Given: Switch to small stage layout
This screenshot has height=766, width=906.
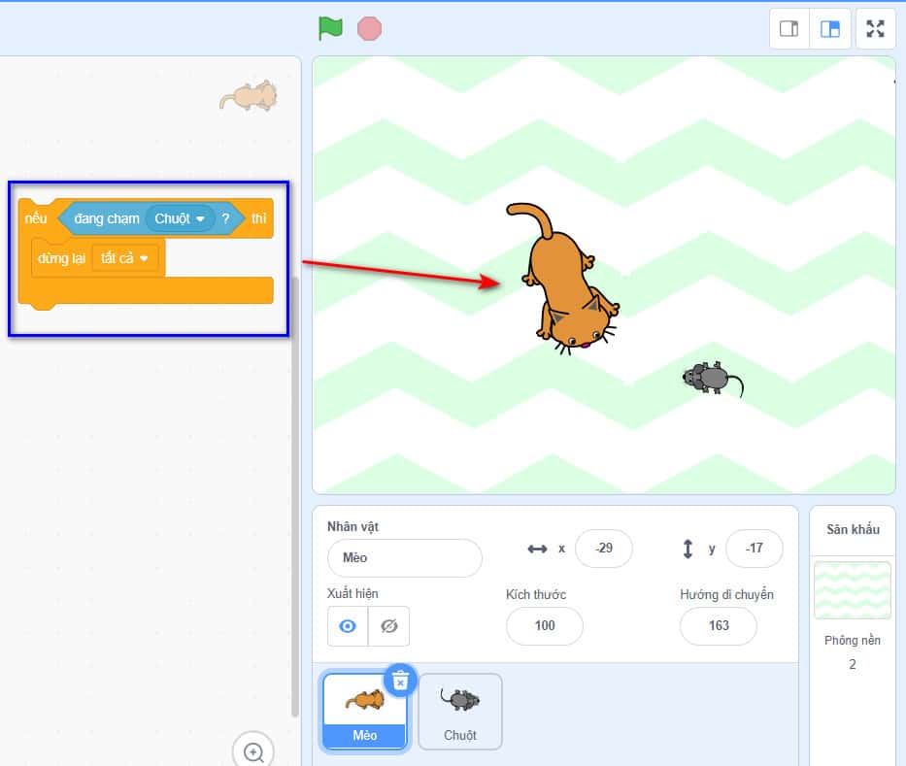Looking at the screenshot, I should click(789, 29).
